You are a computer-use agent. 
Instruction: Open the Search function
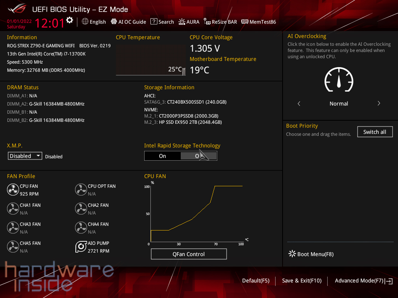pyautogui.click(x=162, y=22)
